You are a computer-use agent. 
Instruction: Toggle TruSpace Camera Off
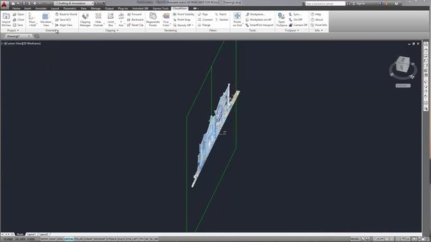point(298,25)
